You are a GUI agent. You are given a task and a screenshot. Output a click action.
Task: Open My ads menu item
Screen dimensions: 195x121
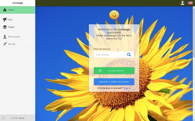(18, 44)
